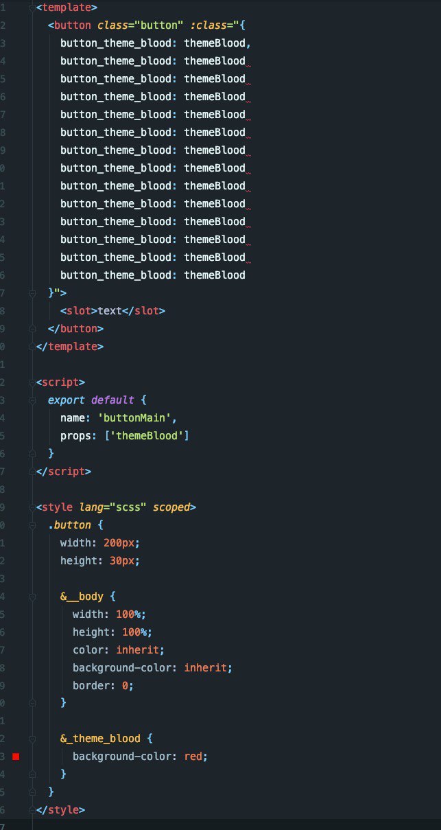Click fold end marker beside </button>
Screen dimensions: 441x830
32,329
